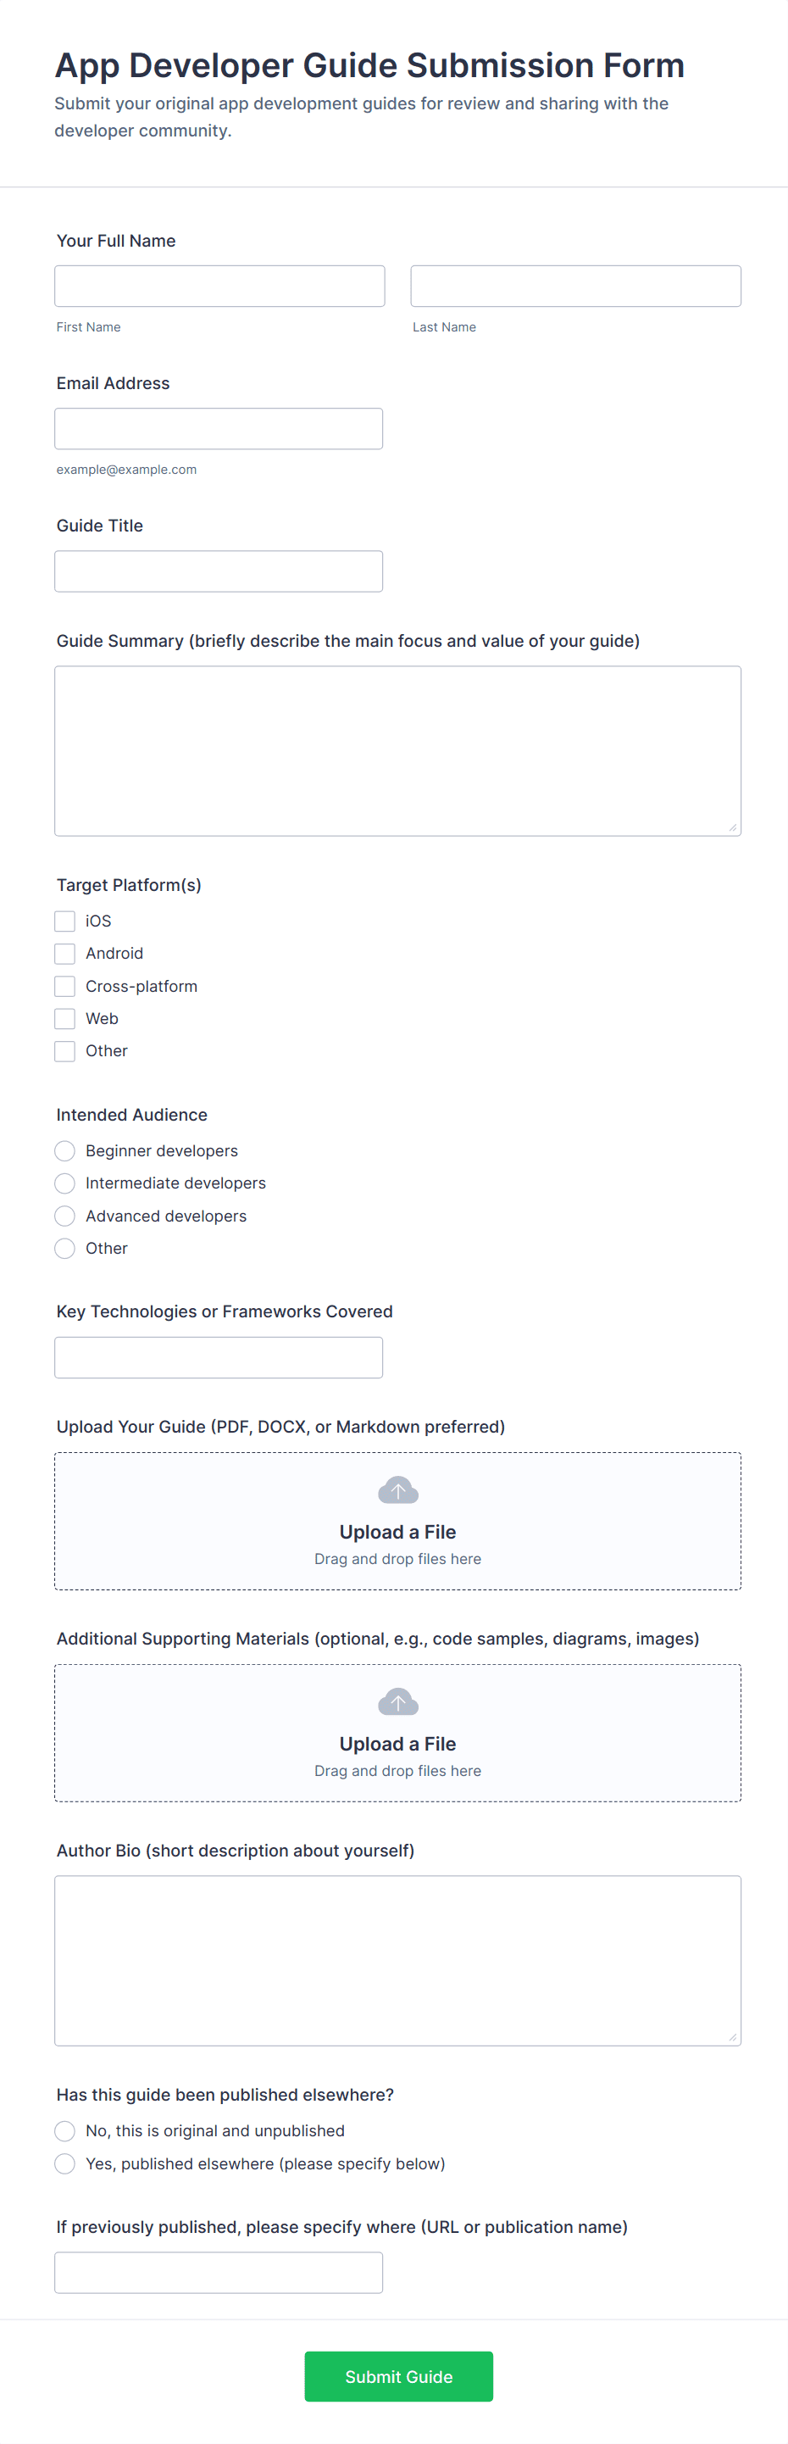
Task: Click cloud upload icon for supporting materials
Action: coord(397,1701)
